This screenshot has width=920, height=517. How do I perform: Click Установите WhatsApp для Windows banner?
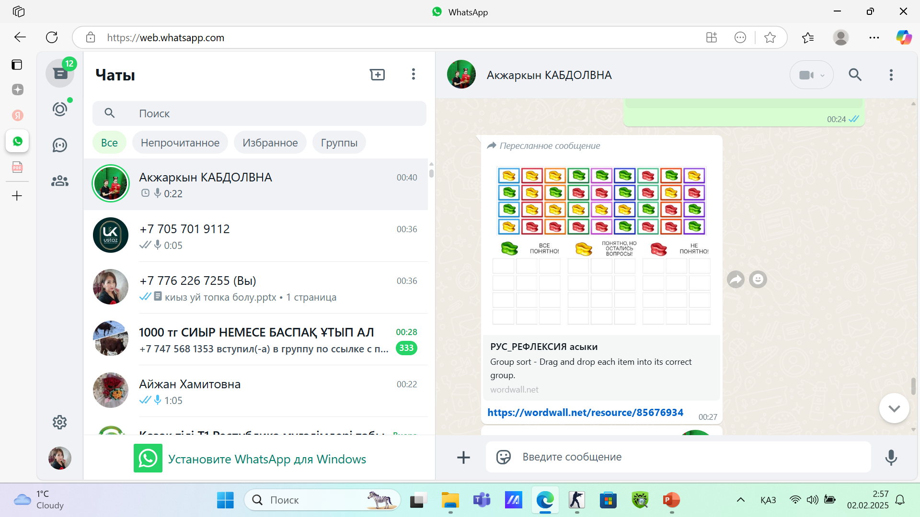tap(267, 459)
